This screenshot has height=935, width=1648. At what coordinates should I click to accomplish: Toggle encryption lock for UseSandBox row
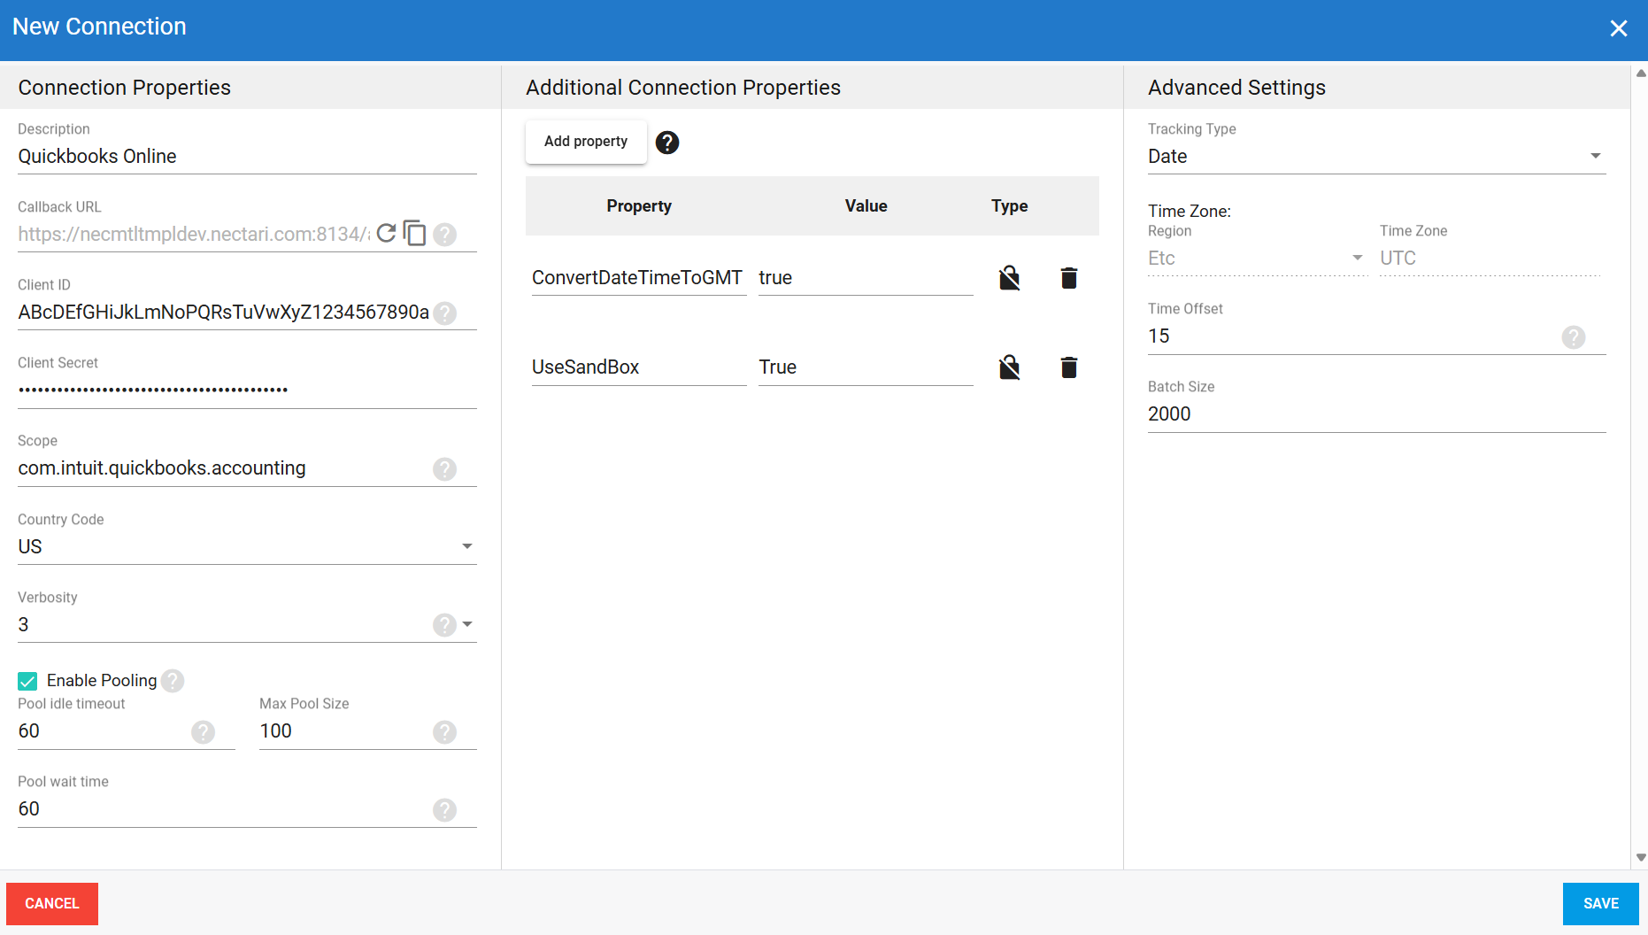(x=1010, y=367)
